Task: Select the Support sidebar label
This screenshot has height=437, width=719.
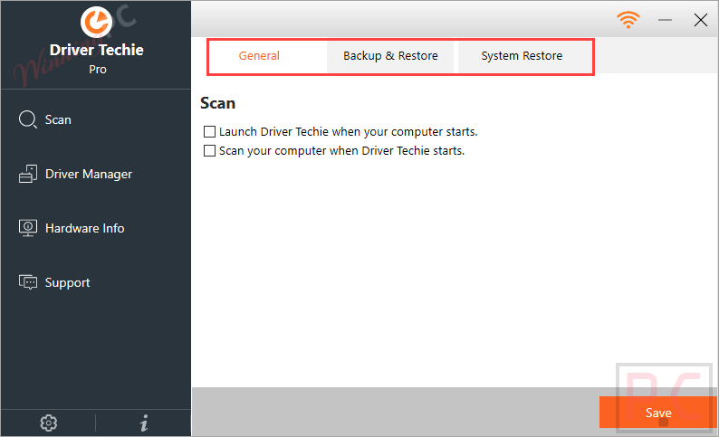Action: point(67,282)
